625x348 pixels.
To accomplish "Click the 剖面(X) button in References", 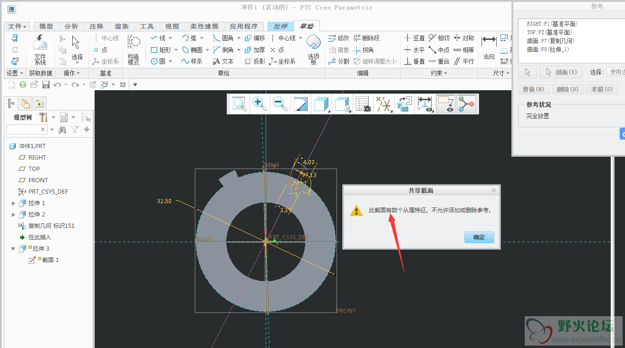I will 561,72.
